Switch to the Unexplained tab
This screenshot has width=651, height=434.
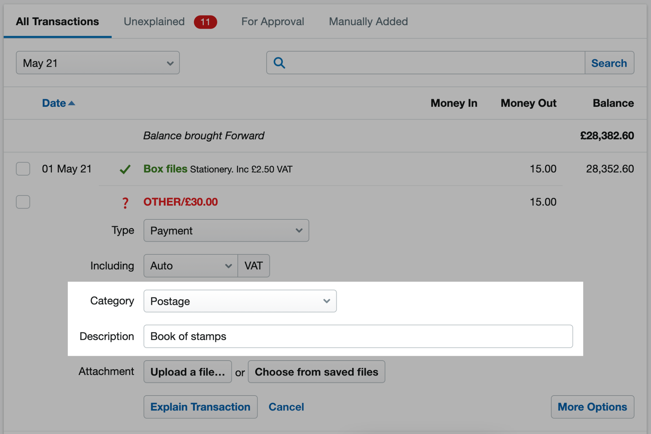coord(154,21)
